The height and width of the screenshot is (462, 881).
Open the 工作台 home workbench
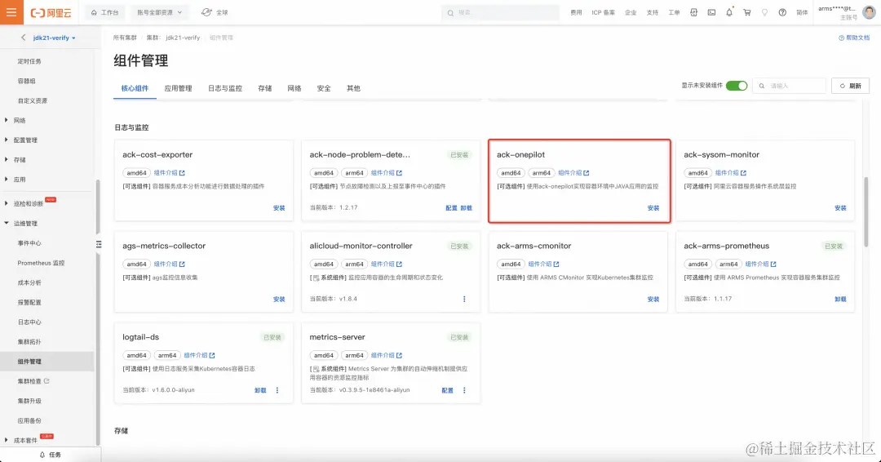(105, 12)
